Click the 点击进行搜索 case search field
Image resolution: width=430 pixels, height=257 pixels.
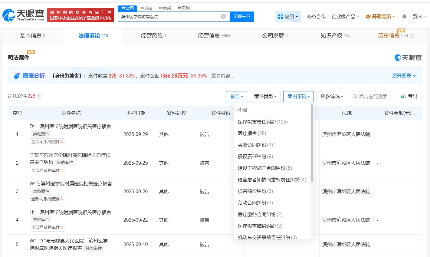(x=373, y=97)
